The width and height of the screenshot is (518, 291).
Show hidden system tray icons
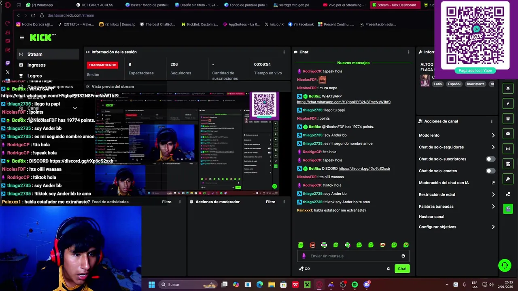coord(447,285)
